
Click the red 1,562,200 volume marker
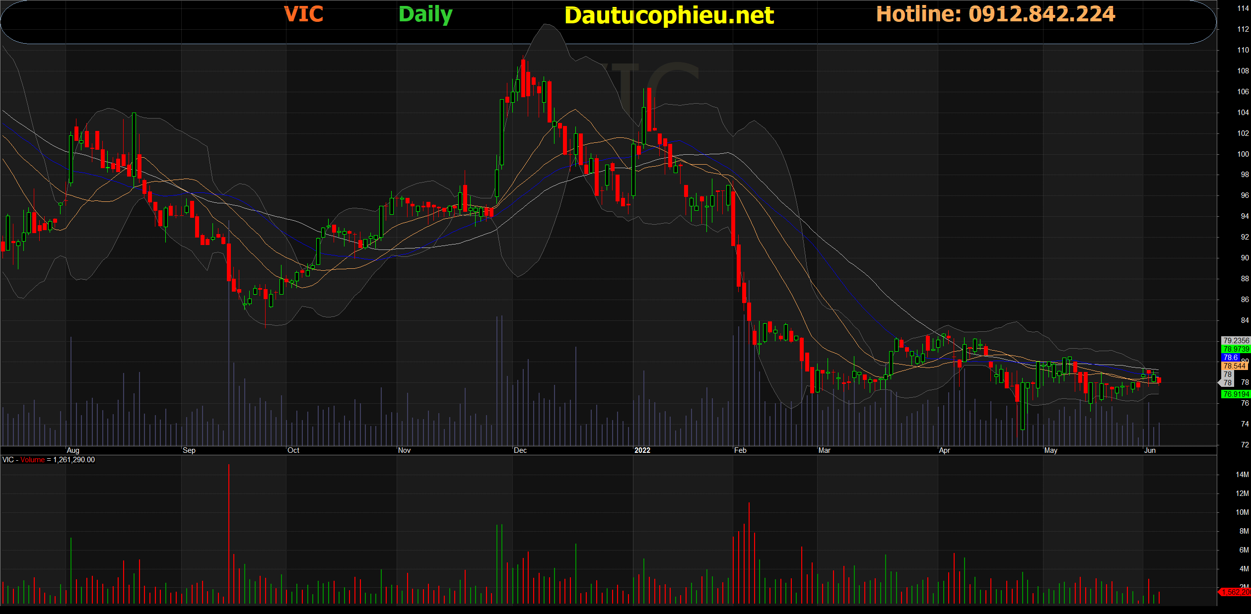pos(1235,592)
